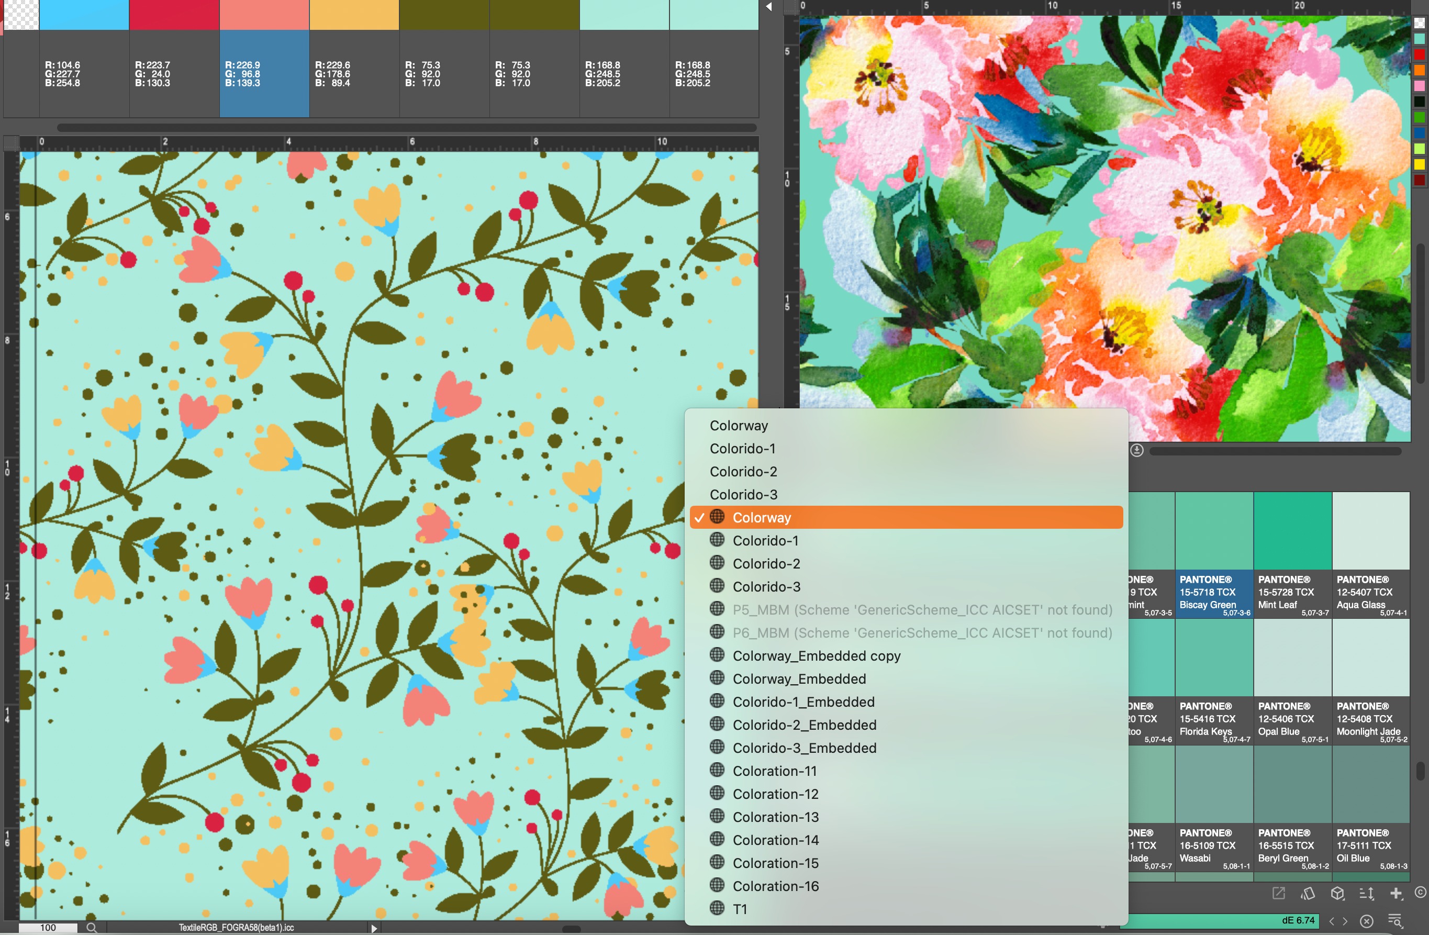The width and height of the screenshot is (1429, 935).
Task: Click the plus add swatch icon
Action: point(1395,894)
